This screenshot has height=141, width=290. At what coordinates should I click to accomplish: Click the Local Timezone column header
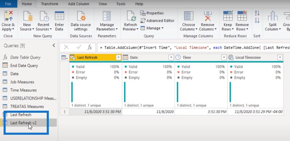tap(255, 57)
